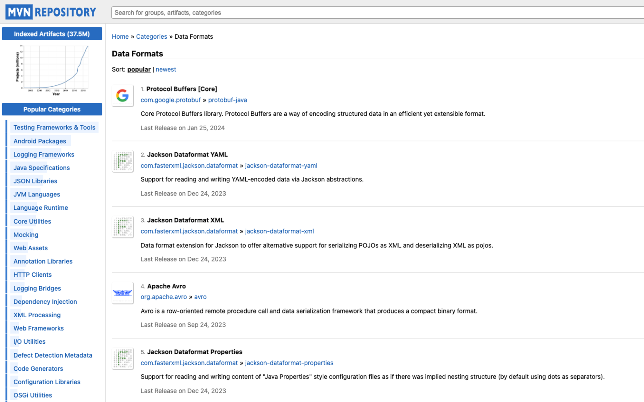
Task: Go to Home breadcrumb link
Action: click(x=120, y=36)
